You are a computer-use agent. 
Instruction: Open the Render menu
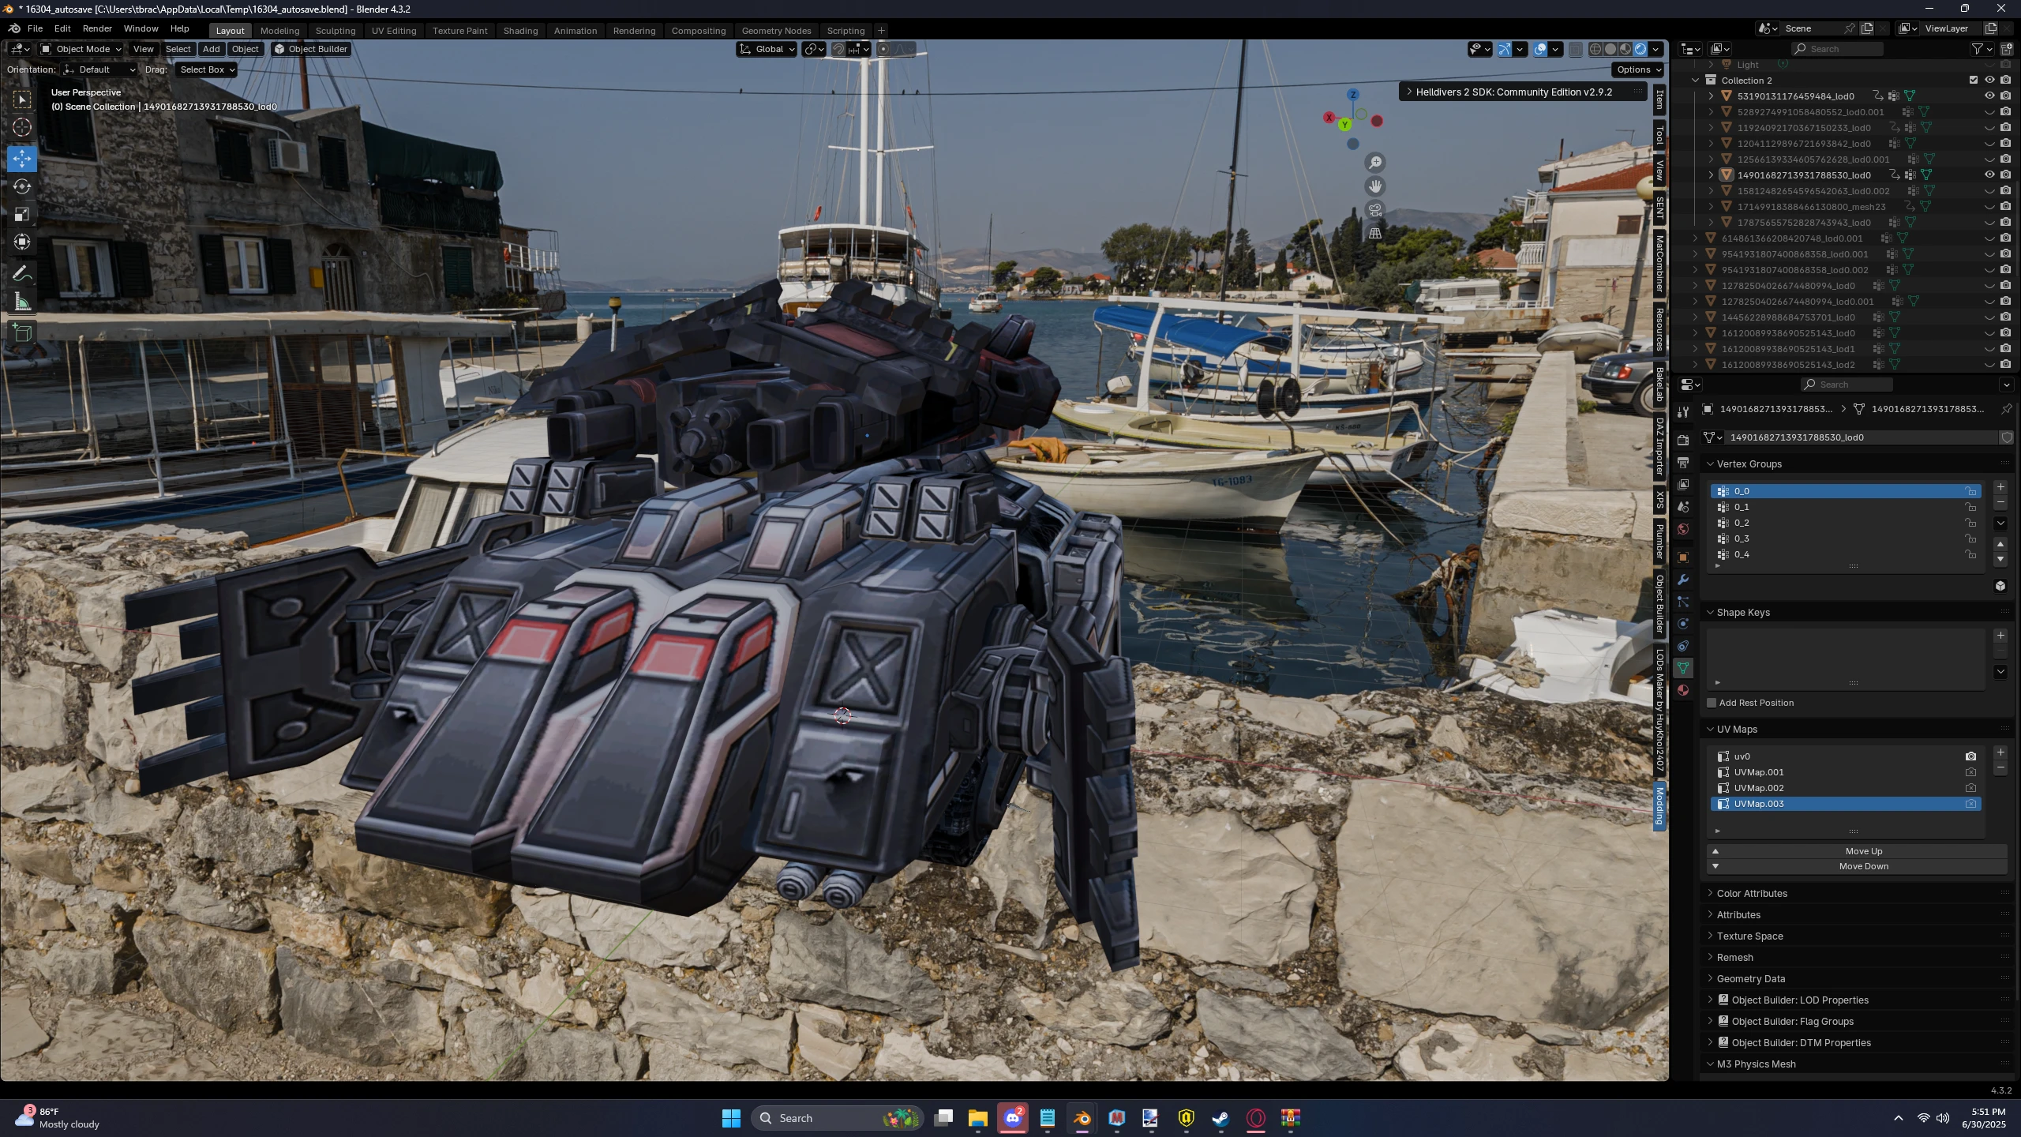[97, 28]
